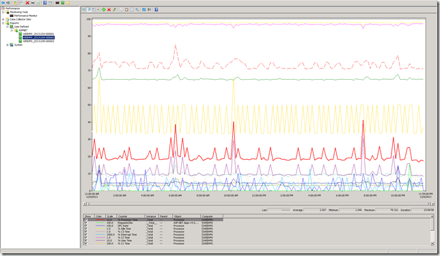Viewport: 440px width, 256px height.
Task: Click the Change Graph Type icon
Action: coord(94,10)
